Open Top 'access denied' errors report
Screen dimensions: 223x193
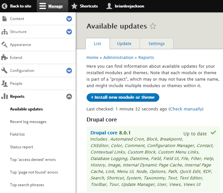coord(33,160)
